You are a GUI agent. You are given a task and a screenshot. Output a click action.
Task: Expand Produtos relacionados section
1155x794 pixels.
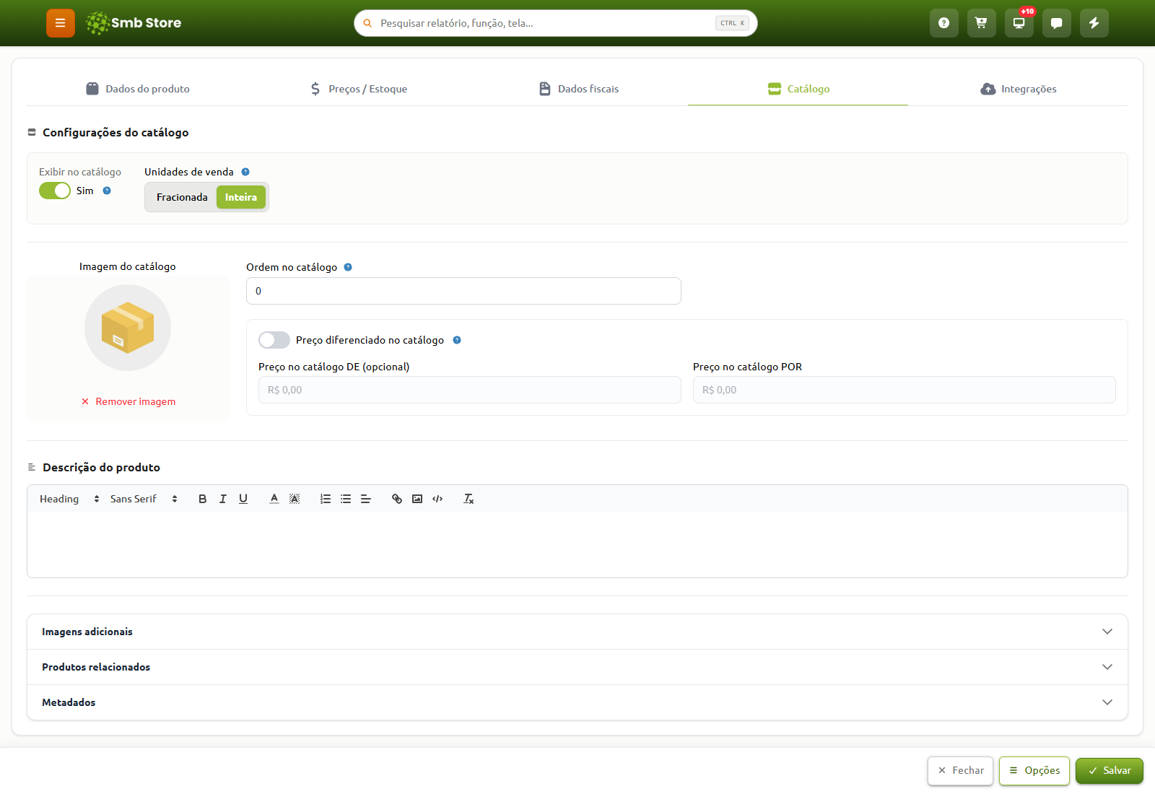577,667
